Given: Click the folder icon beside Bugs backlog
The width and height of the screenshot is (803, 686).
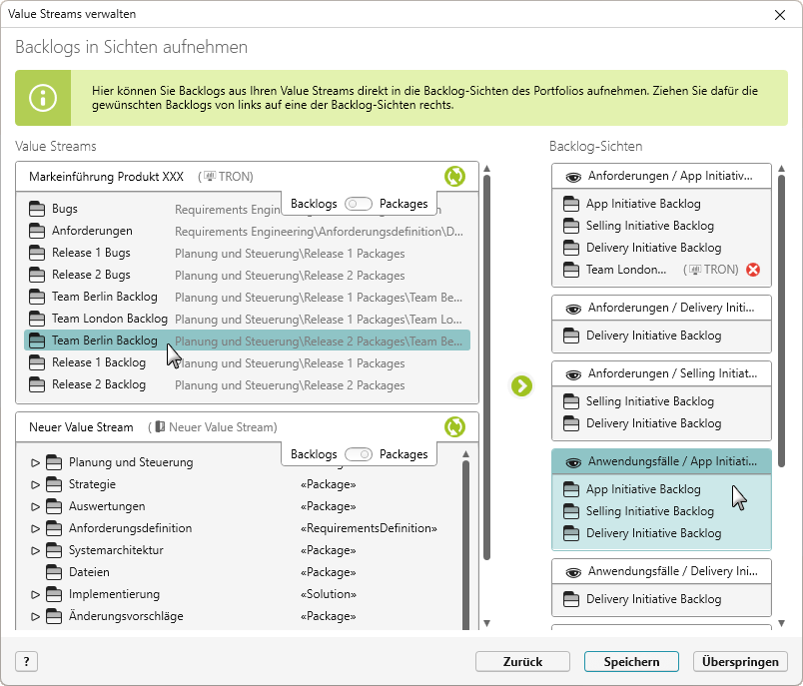Looking at the screenshot, I should tap(37, 209).
